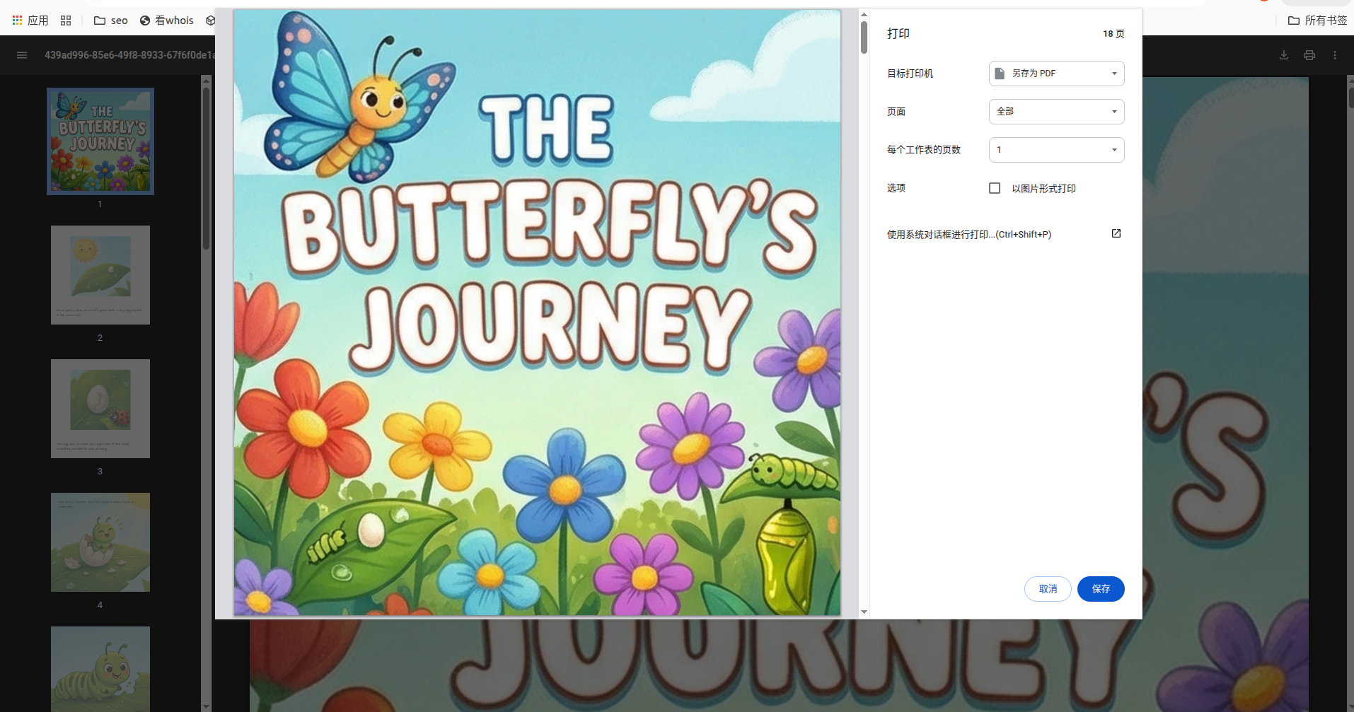Click the 18 页 page count text

point(1113,34)
